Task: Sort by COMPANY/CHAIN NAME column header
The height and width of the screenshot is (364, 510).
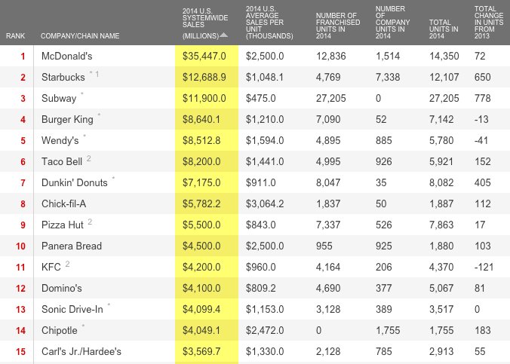Action: (80, 35)
